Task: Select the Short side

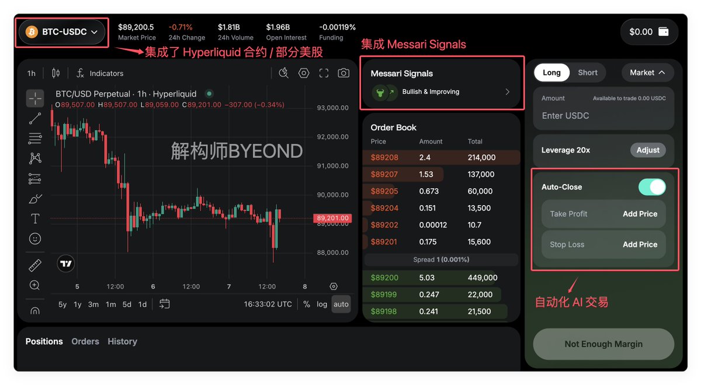Action: pyautogui.click(x=588, y=72)
